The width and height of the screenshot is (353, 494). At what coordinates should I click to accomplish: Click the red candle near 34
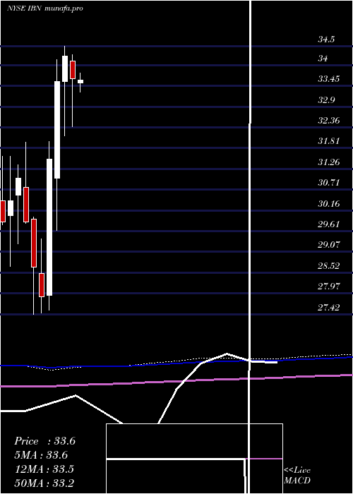click(73, 70)
